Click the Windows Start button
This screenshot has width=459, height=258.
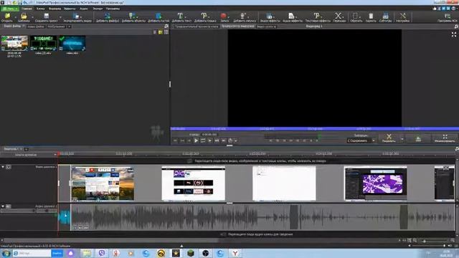coord(6,253)
